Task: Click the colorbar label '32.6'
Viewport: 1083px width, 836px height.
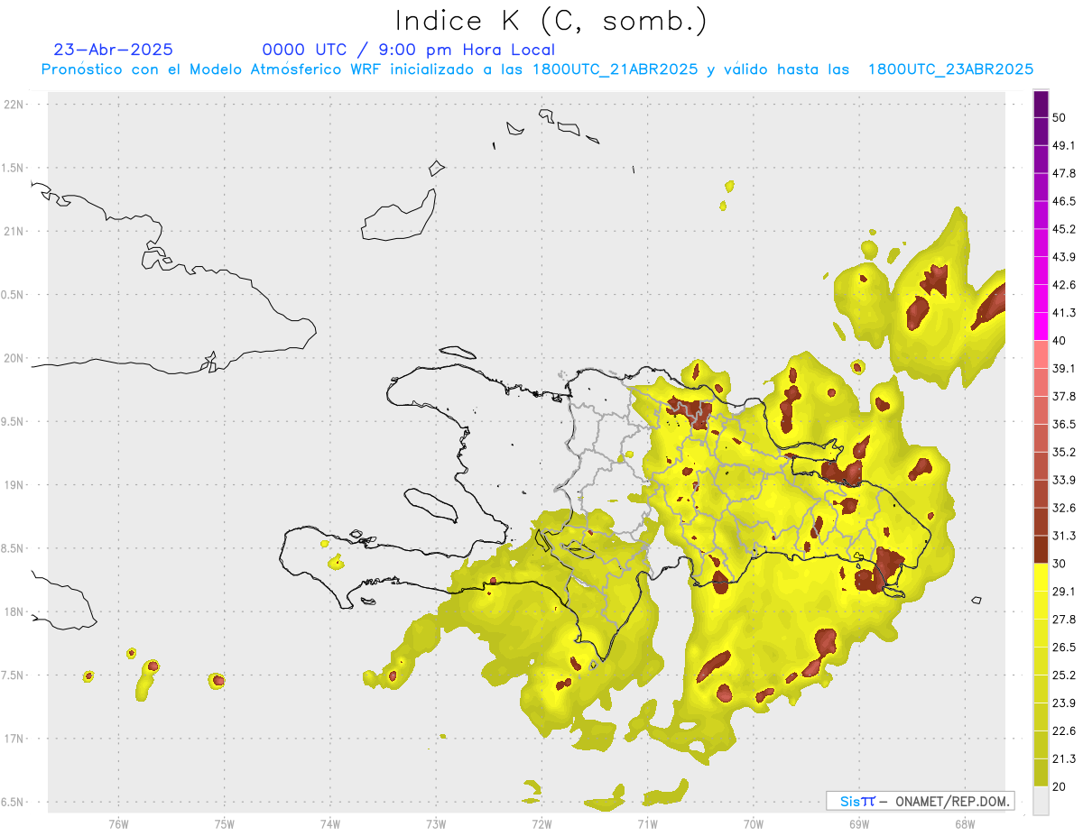Action: (x=1063, y=508)
